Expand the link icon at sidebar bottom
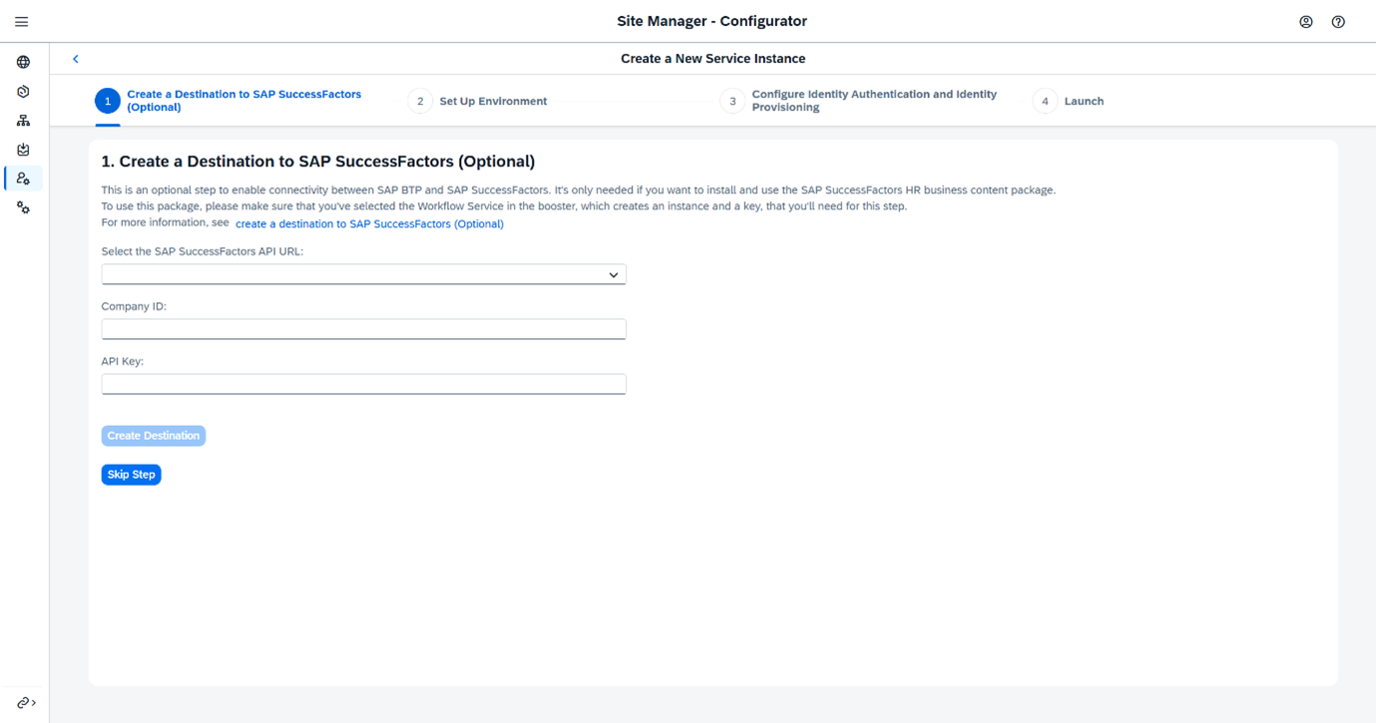 click(x=26, y=703)
